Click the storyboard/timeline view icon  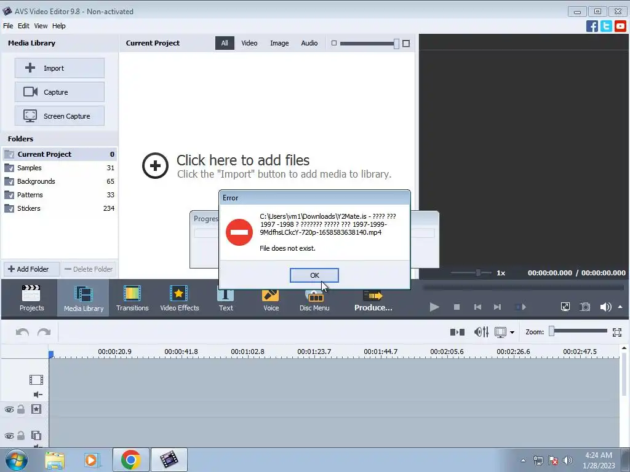(500, 332)
